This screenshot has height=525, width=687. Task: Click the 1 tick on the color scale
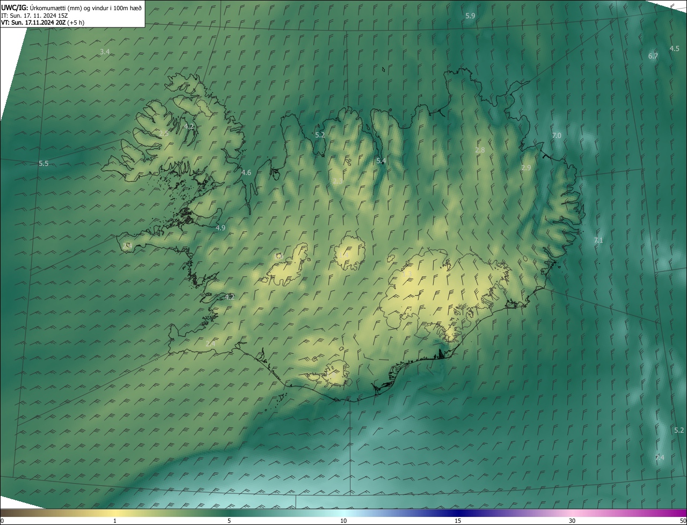(115, 521)
